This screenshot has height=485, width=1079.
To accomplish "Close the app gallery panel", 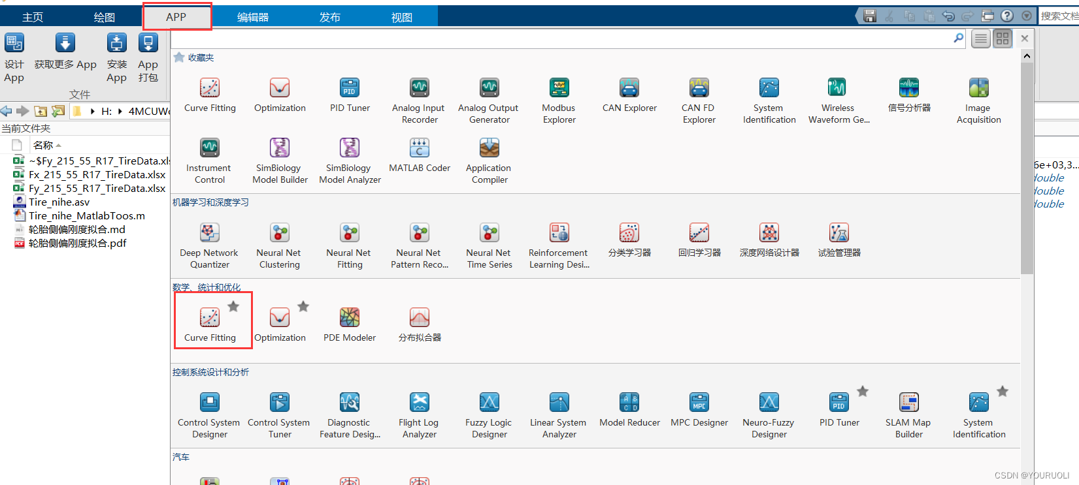I will [x=1025, y=39].
